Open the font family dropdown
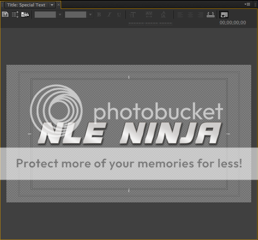The height and width of the screenshot is (240, 258). click(60, 15)
